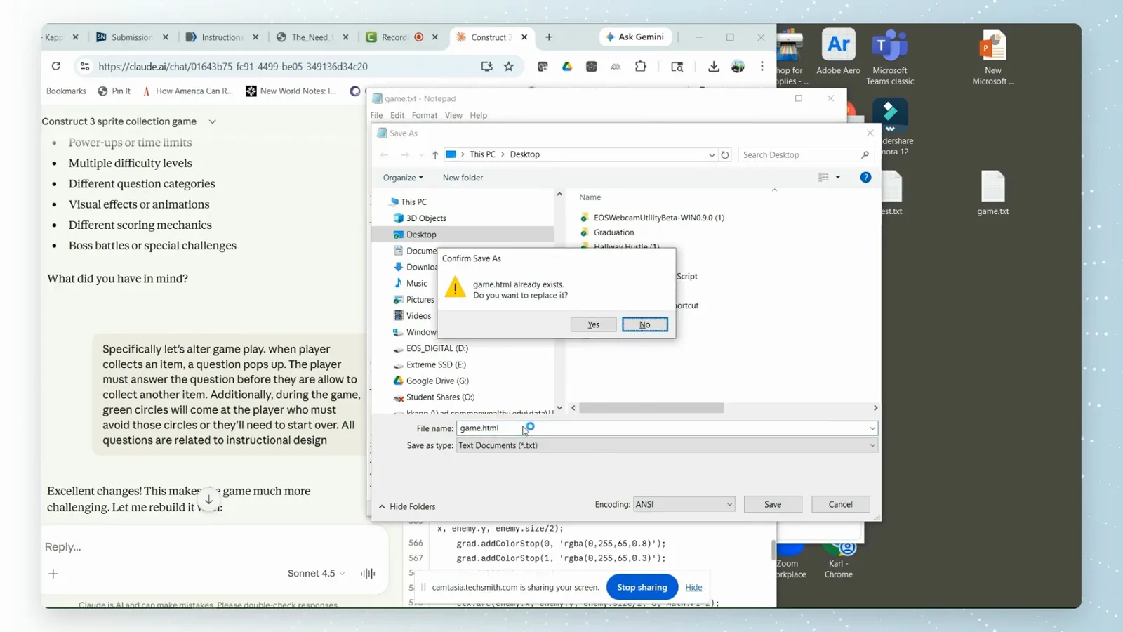The height and width of the screenshot is (632, 1123).
Task: Expand Construct 3 sprite collection game title menu
Action: click(x=212, y=121)
